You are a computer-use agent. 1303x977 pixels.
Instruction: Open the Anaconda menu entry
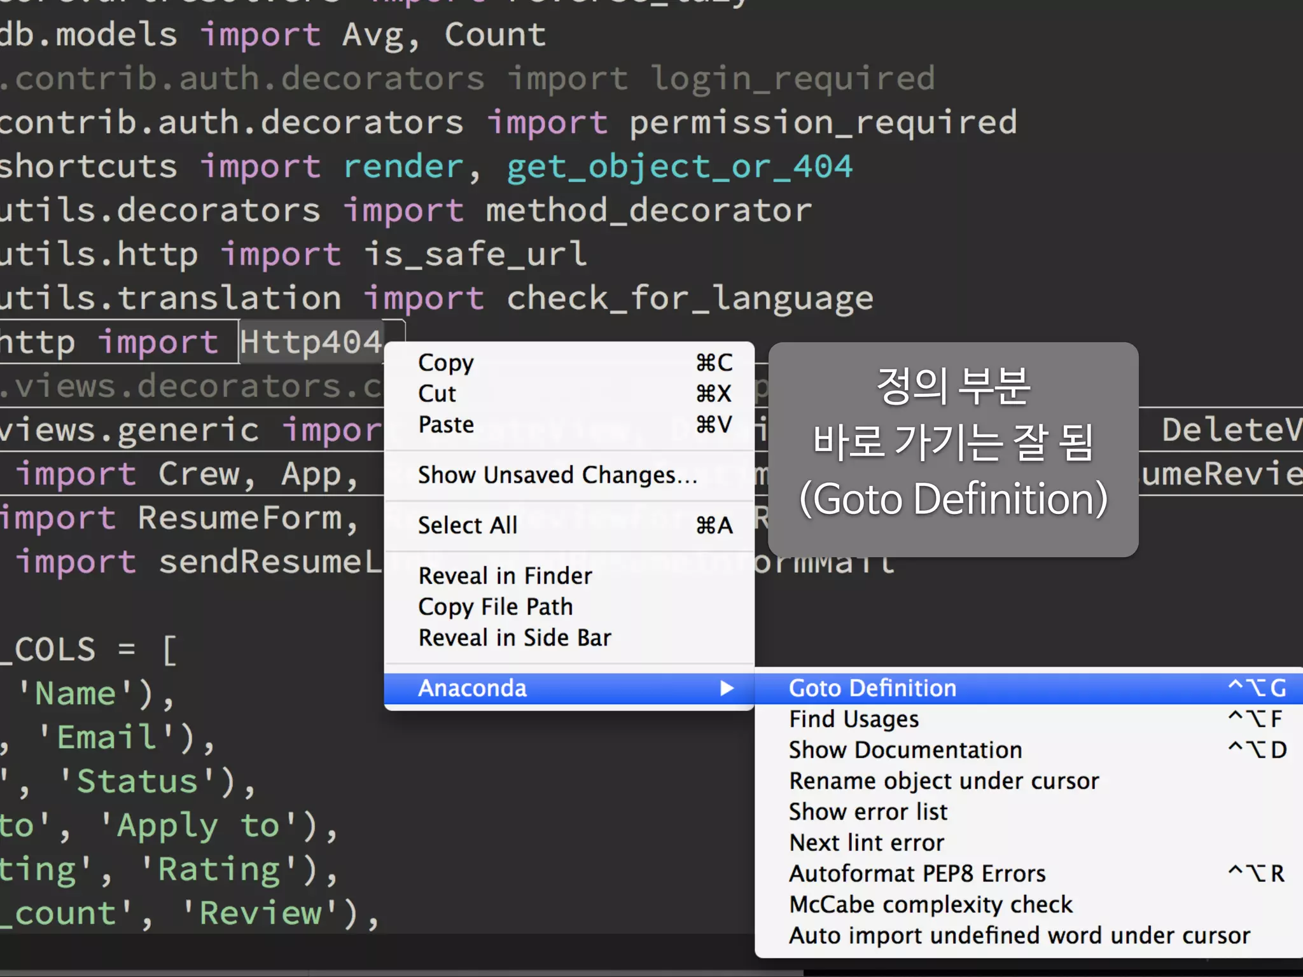(569, 688)
